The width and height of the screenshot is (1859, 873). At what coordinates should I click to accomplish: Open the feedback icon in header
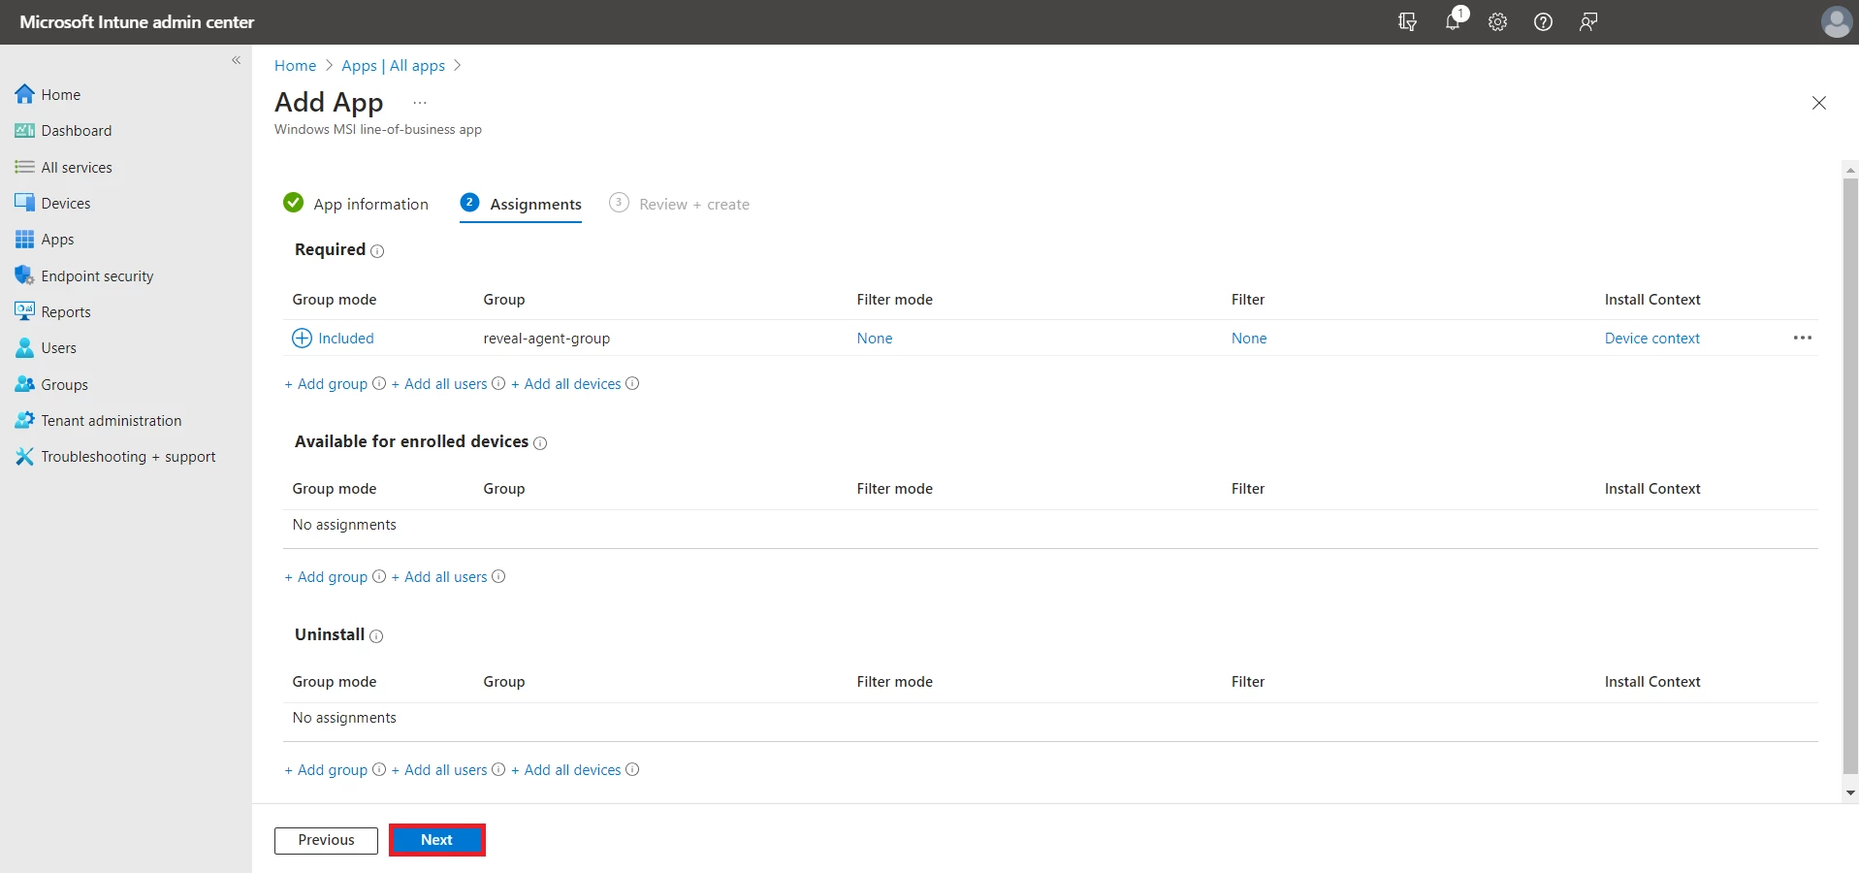1588,21
